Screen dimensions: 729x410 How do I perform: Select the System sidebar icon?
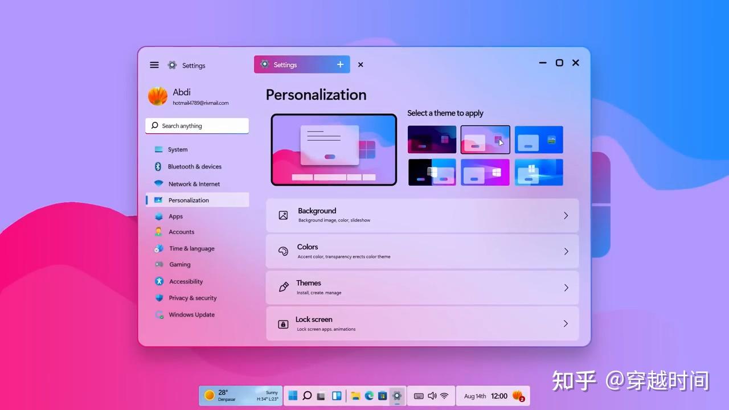158,149
